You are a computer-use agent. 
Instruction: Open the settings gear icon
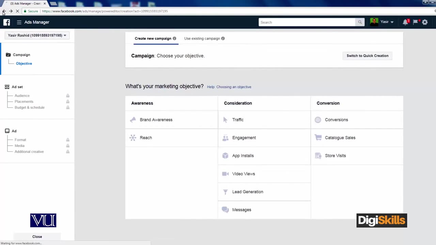(x=425, y=22)
